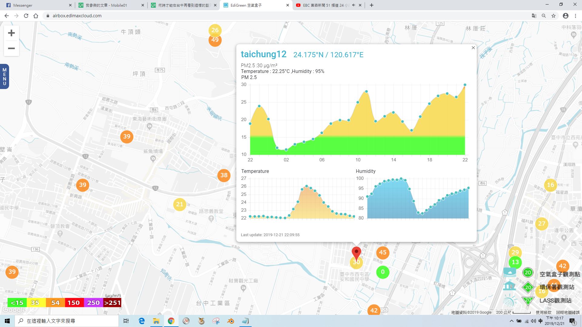Select marker 39 near 新興路
The image size is (582, 327).
point(82,185)
